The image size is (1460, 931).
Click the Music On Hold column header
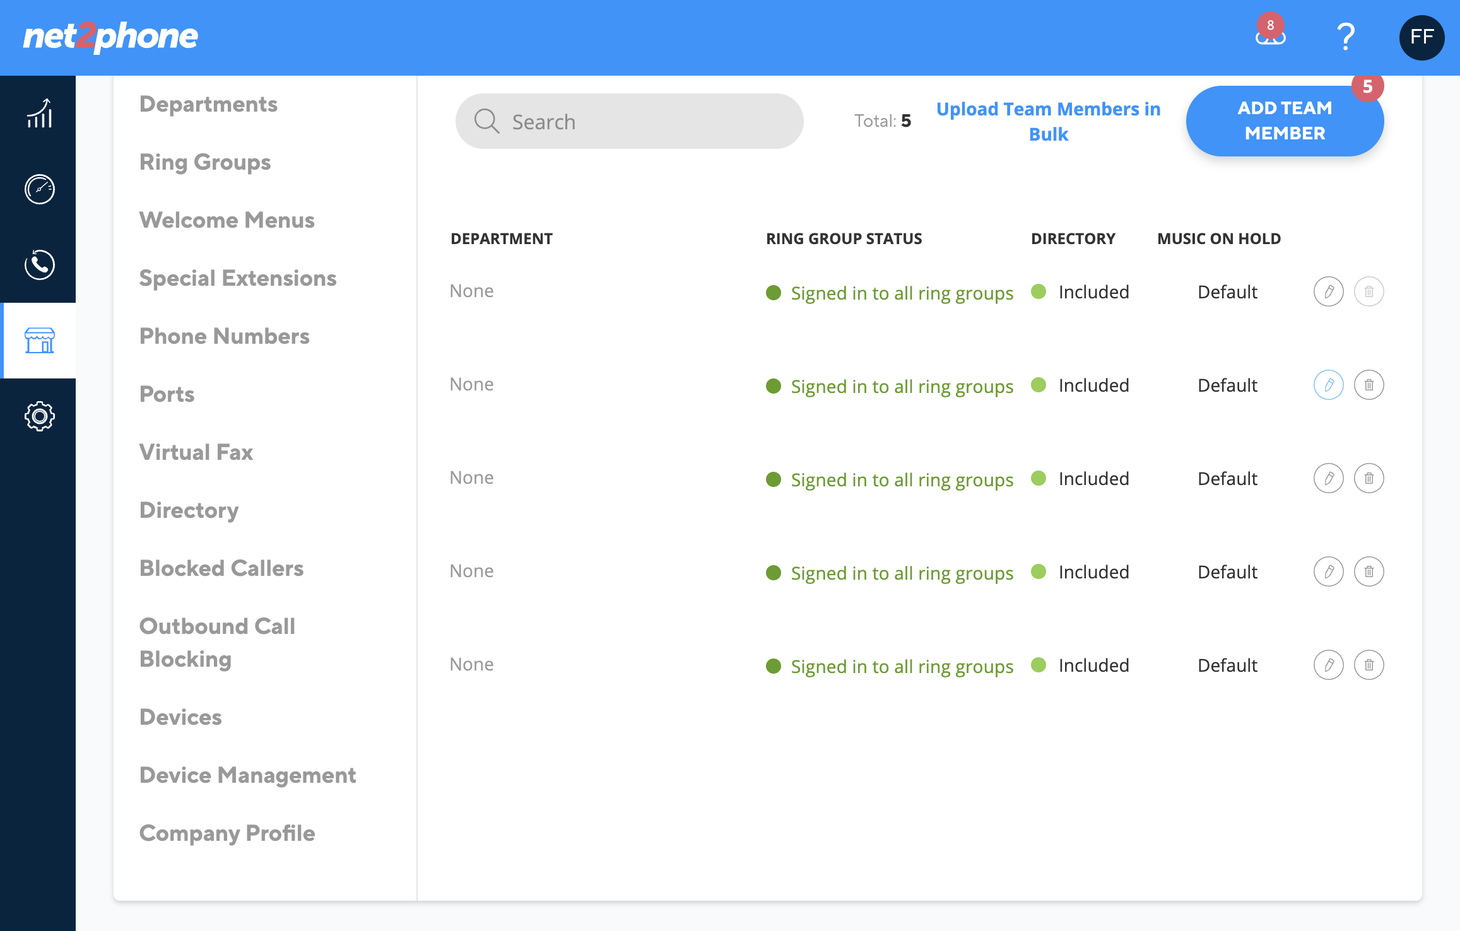(x=1219, y=238)
